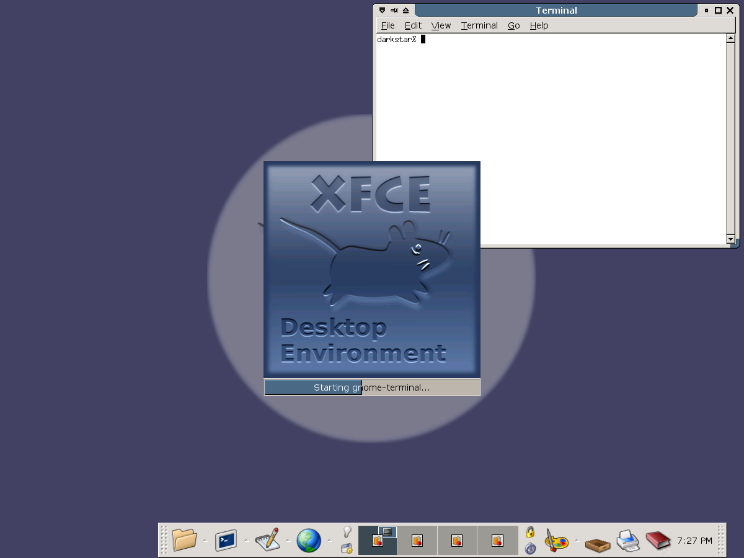The height and width of the screenshot is (558, 744).
Task: Click the panel's left drag handle
Action: point(164,540)
